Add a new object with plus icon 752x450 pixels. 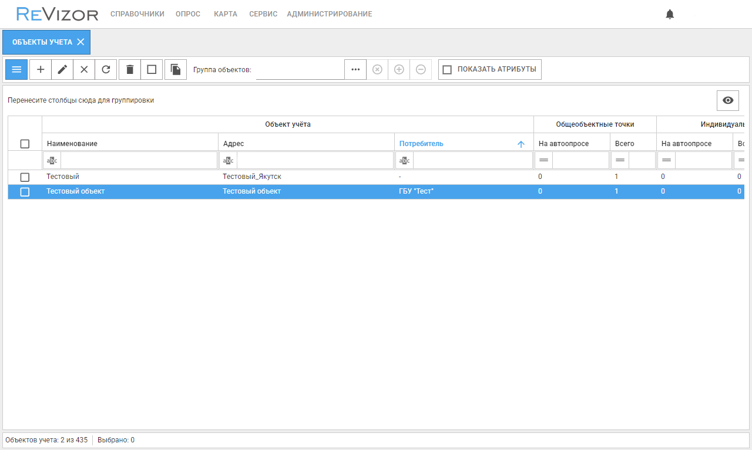tap(41, 69)
